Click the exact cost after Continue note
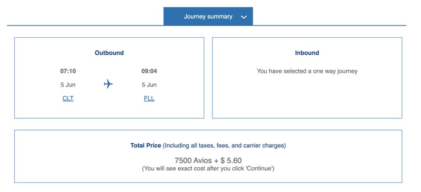 tap(208, 169)
